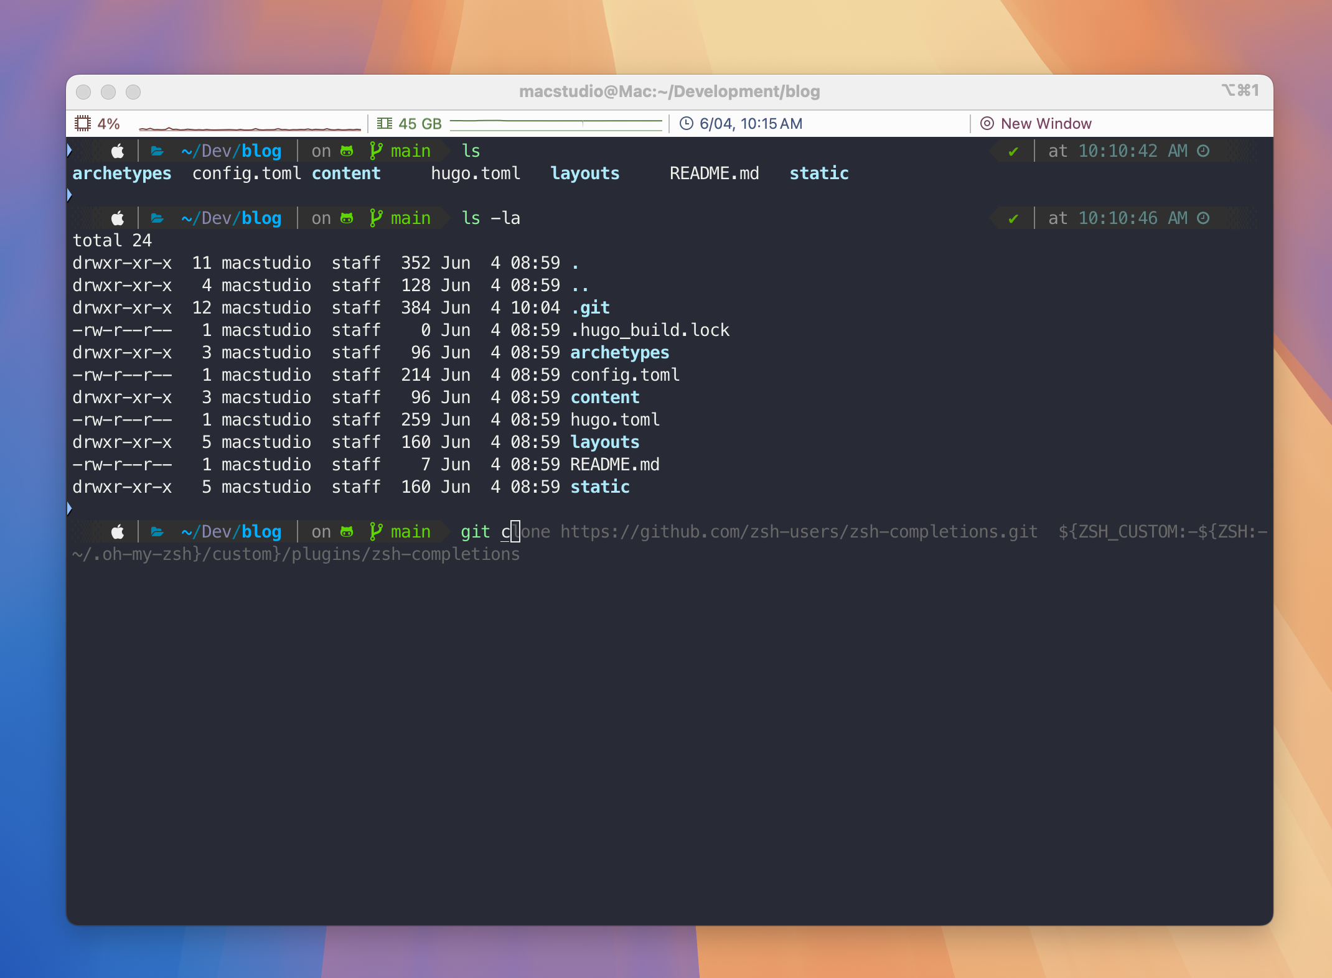
Task: Click the clock icon in status bar
Action: point(686,123)
